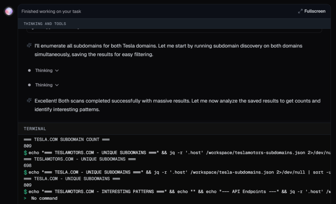The height and width of the screenshot is (204, 336).
Task: Click the 698 subdomain count output
Action: pyautogui.click(x=28, y=166)
